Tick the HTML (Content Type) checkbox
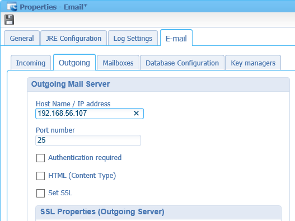Viewport: 295px width, 221px height. tap(40, 176)
